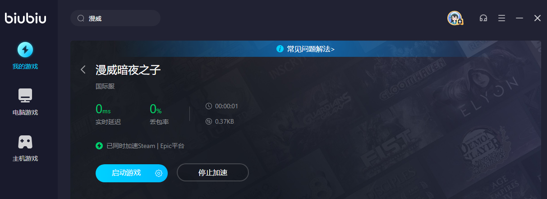Go back with the left chevron
This screenshot has height=199, width=547.
coord(83,69)
